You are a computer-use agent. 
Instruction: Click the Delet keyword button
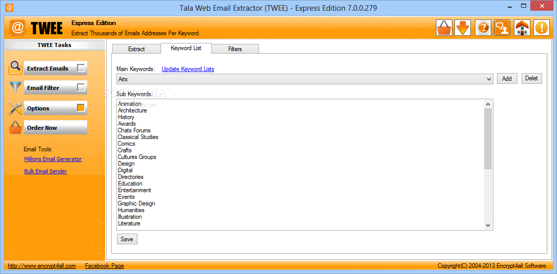pyautogui.click(x=531, y=78)
